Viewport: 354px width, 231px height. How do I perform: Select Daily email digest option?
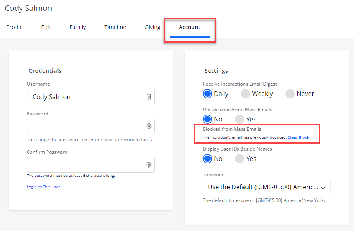click(207, 94)
